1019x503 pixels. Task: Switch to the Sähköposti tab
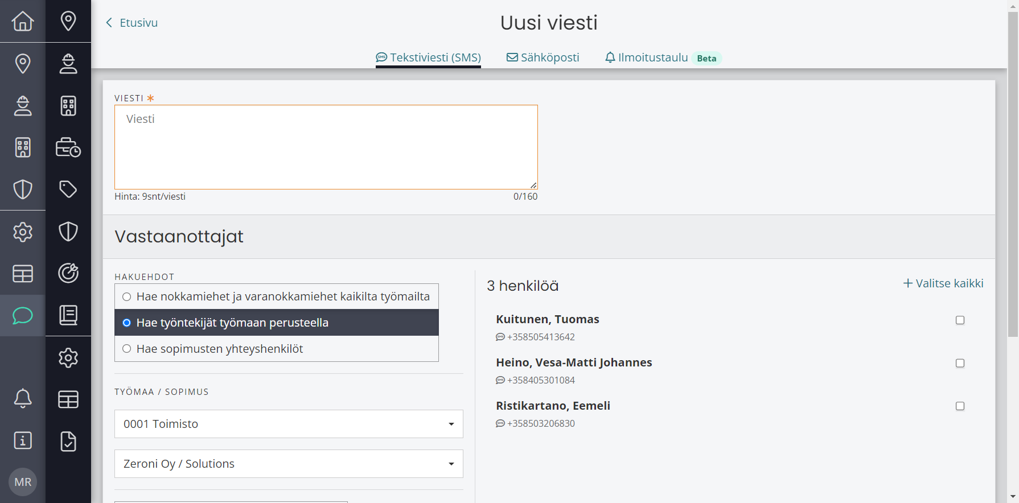pos(543,57)
